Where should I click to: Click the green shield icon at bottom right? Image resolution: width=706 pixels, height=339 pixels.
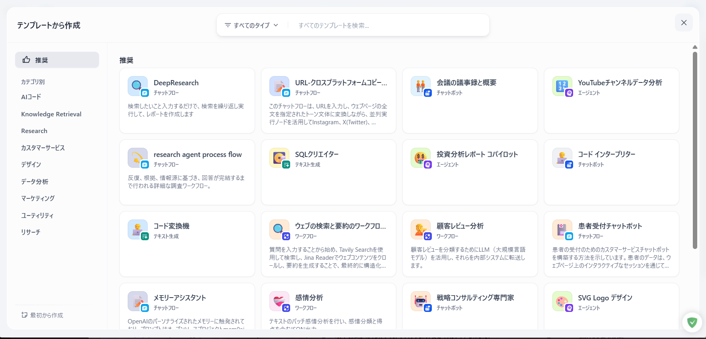(692, 322)
